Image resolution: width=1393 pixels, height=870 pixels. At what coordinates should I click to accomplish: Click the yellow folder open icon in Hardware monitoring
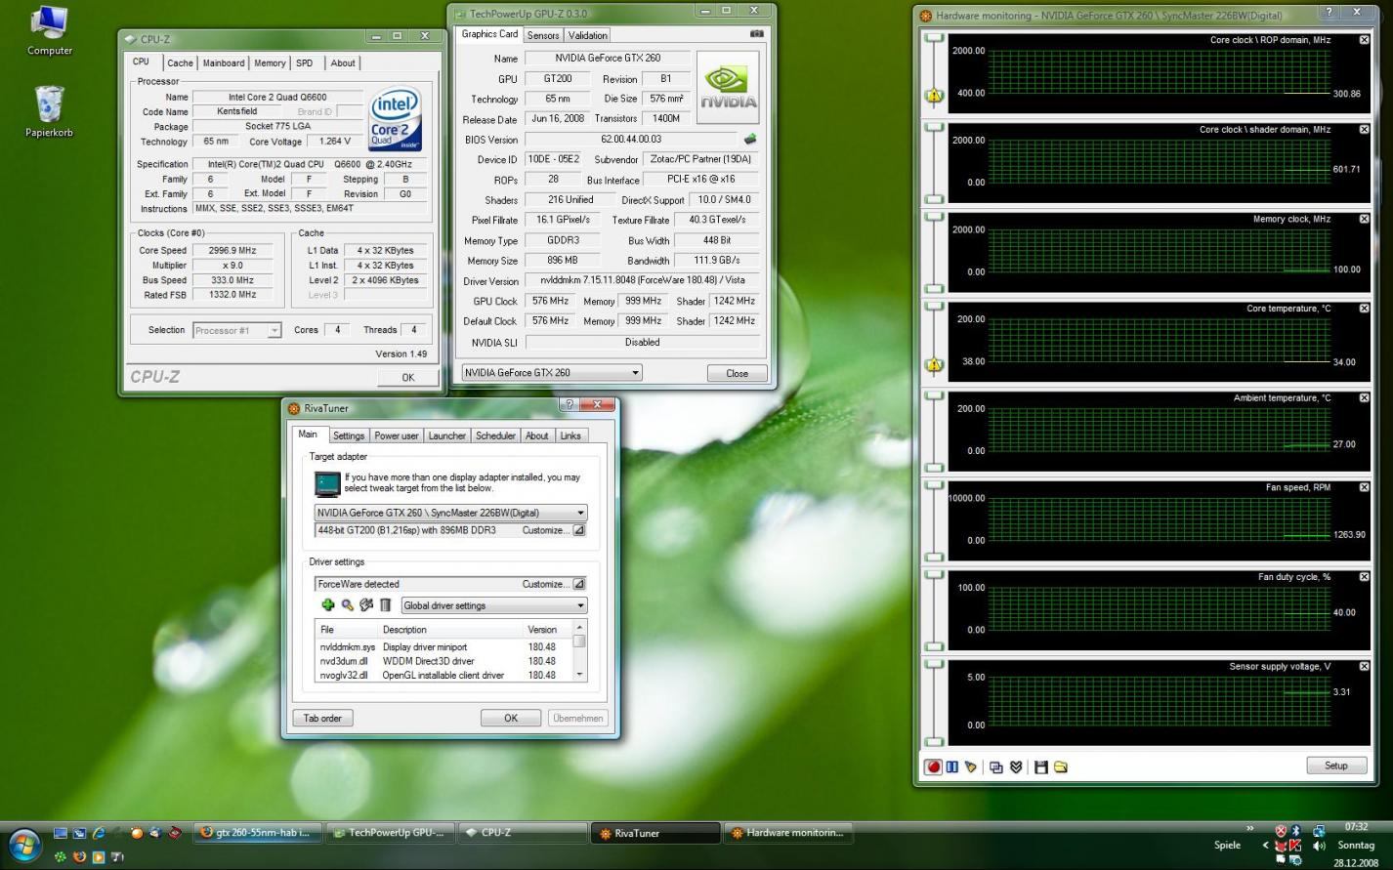pyautogui.click(x=1060, y=767)
